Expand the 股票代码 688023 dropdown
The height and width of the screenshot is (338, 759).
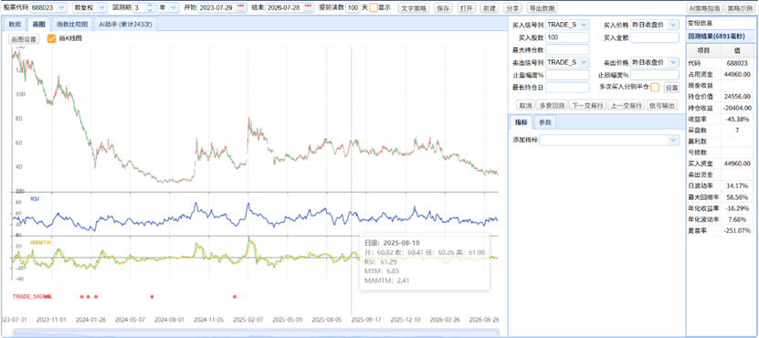click(x=62, y=7)
